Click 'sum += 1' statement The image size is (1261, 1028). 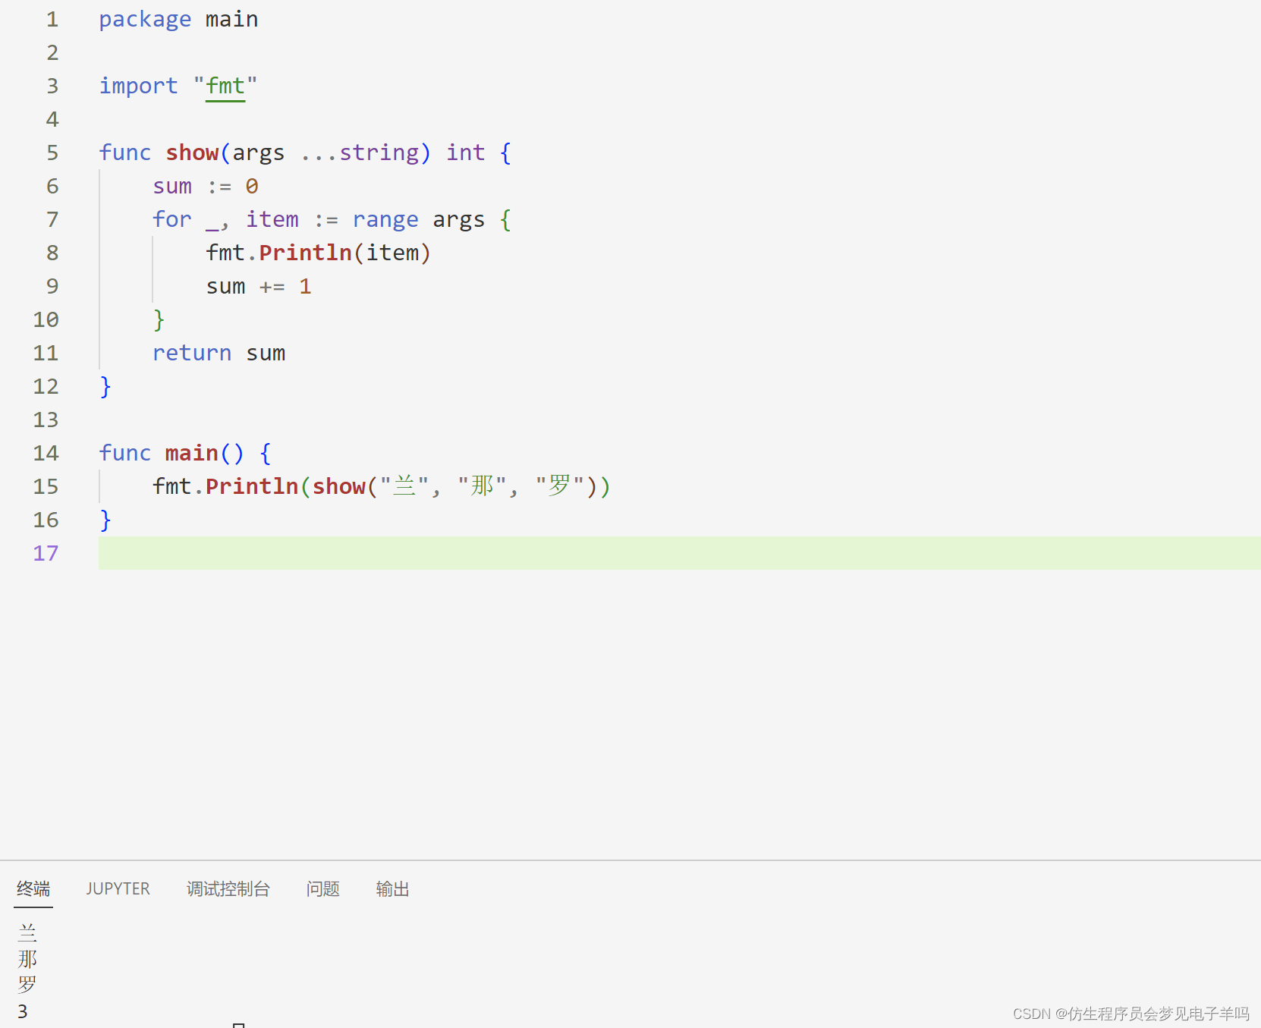(259, 286)
